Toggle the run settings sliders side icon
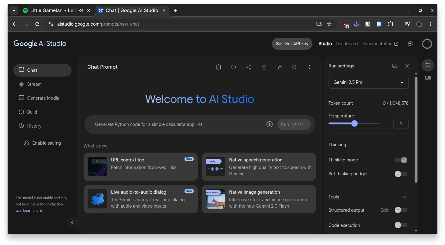The image size is (445, 245). click(x=428, y=65)
